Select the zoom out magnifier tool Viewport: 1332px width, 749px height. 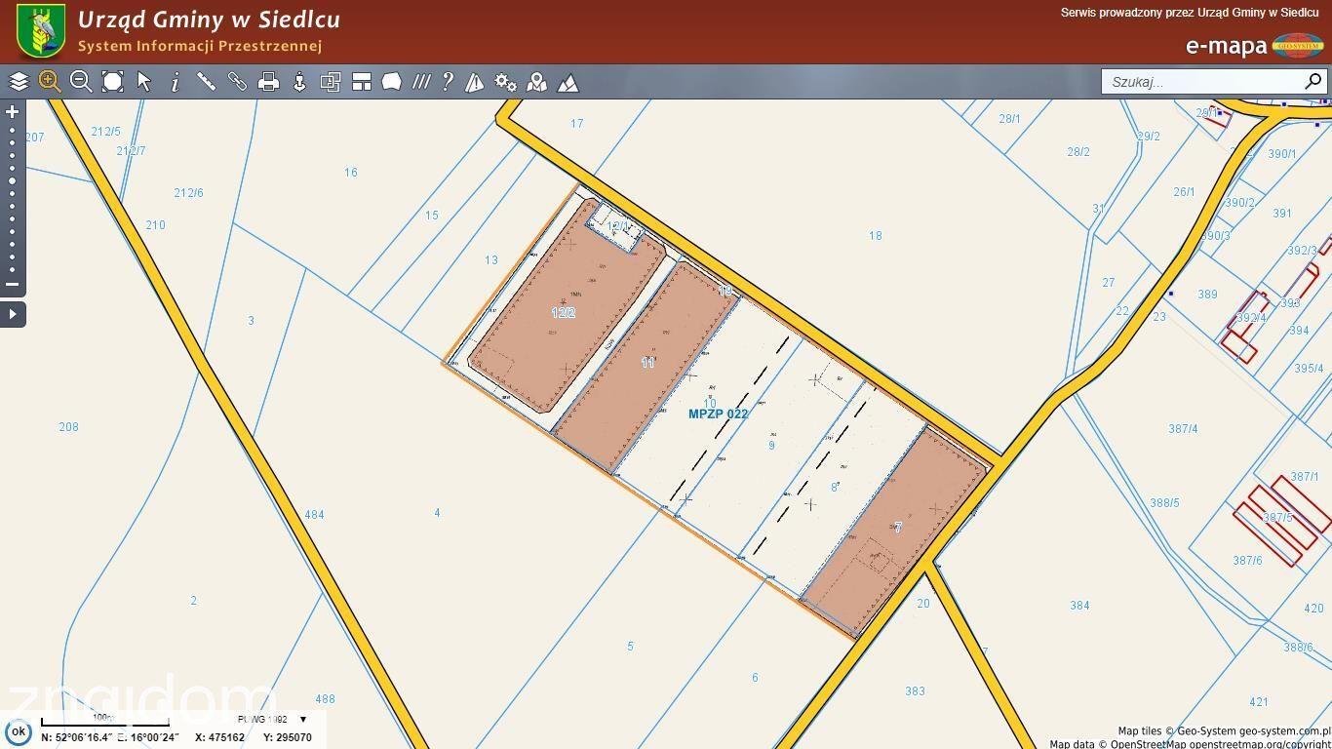(x=81, y=82)
